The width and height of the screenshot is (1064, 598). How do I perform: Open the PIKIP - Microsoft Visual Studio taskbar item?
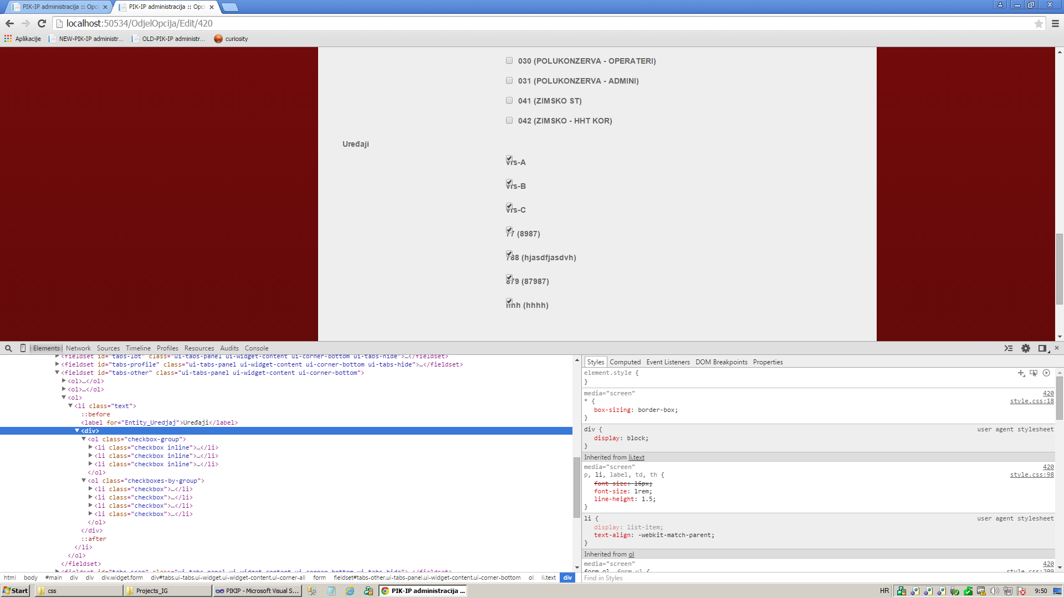258,591
